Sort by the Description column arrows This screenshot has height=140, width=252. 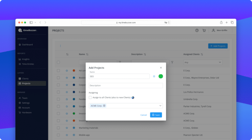[x=145, y=54]
